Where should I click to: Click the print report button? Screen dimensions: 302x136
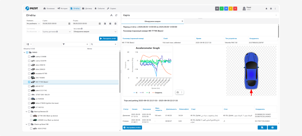[272, 127]
